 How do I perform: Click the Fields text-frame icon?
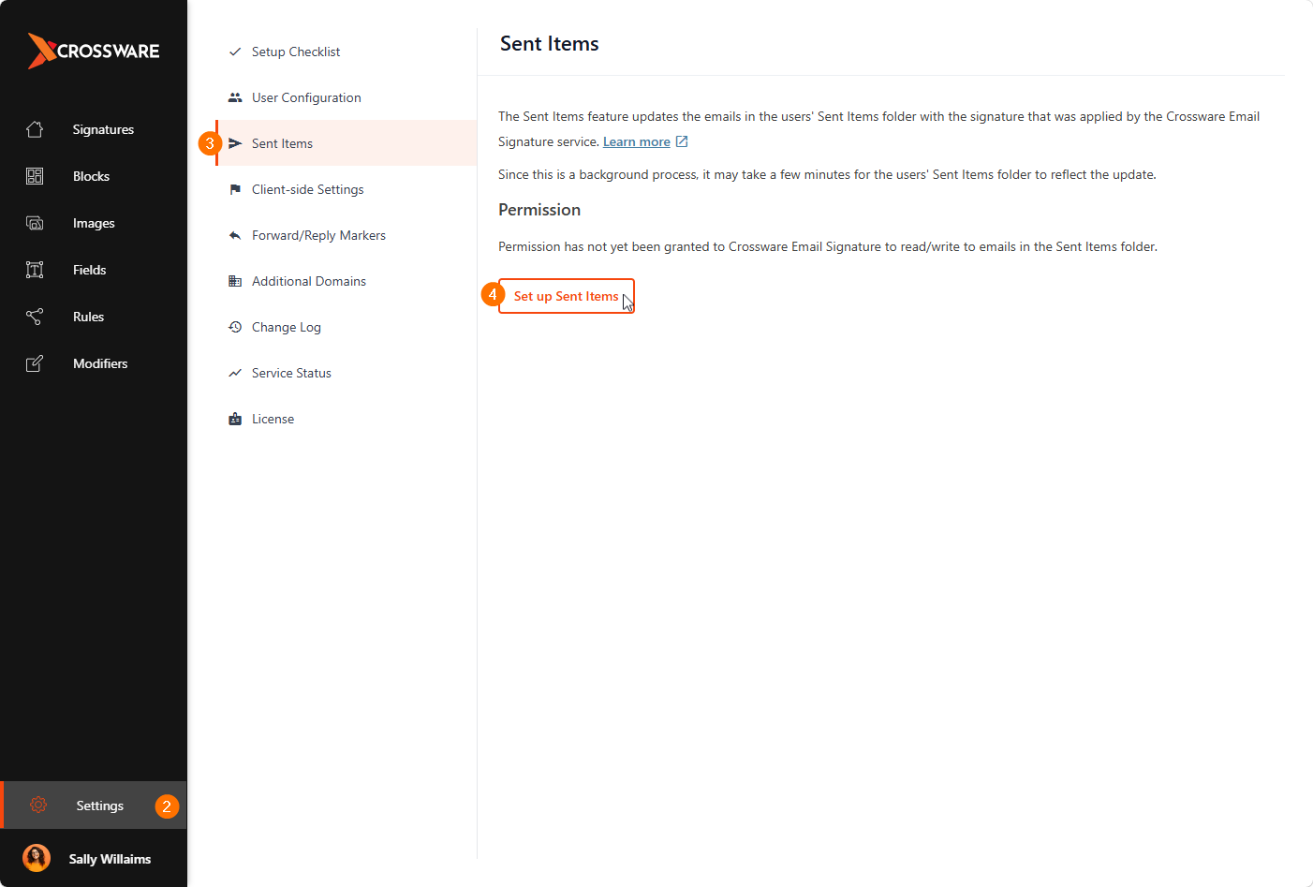click(35, 270)
